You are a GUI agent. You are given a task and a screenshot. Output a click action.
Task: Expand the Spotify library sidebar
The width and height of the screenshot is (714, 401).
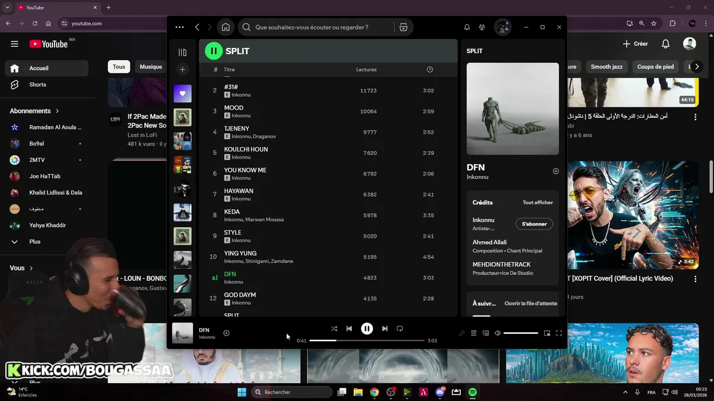point(182,52)
